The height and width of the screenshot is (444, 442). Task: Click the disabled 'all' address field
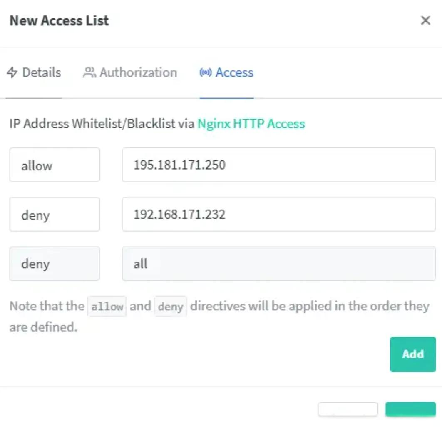pyautogui.click(x=278, y=264)
